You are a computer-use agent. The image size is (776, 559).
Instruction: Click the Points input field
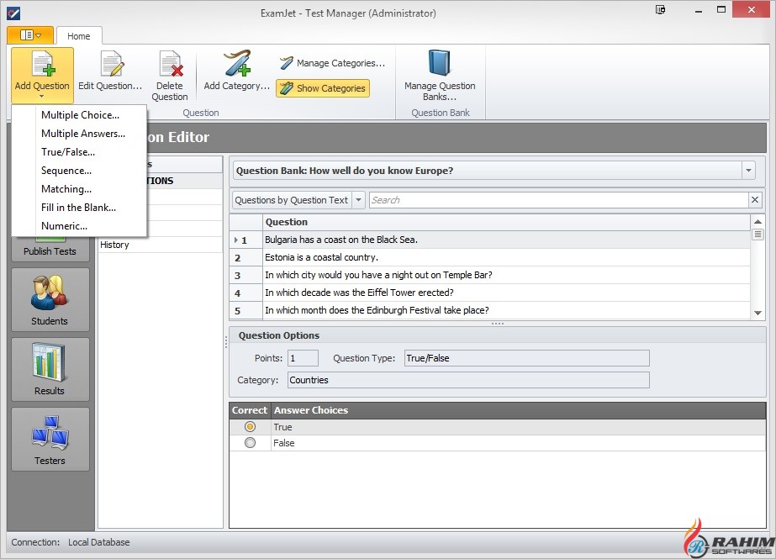[303, 358]
